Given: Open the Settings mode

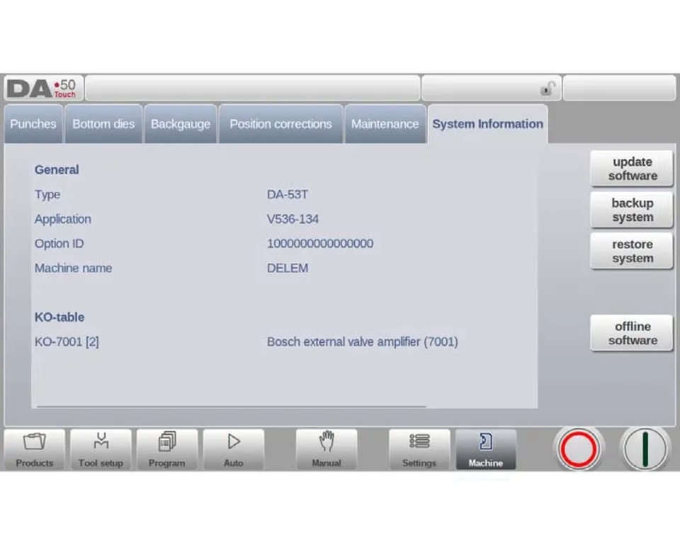Looking at the screenshot, I should click(419, 449).
